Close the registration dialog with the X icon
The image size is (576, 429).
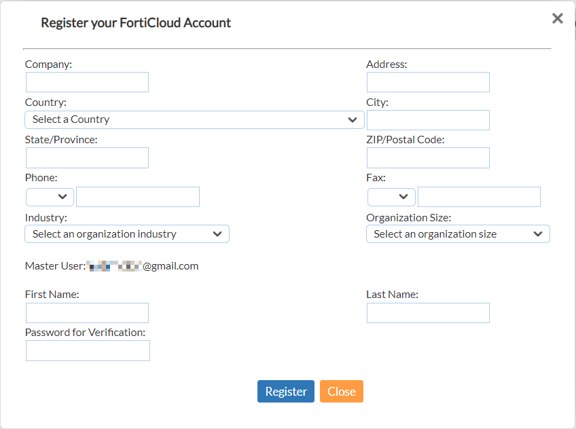point(557,18)
